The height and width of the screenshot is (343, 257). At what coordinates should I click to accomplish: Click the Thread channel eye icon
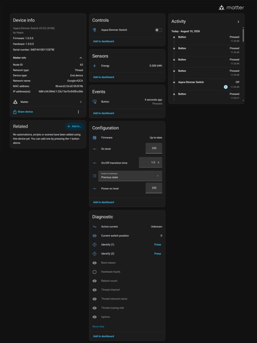(x=94, y=290)
